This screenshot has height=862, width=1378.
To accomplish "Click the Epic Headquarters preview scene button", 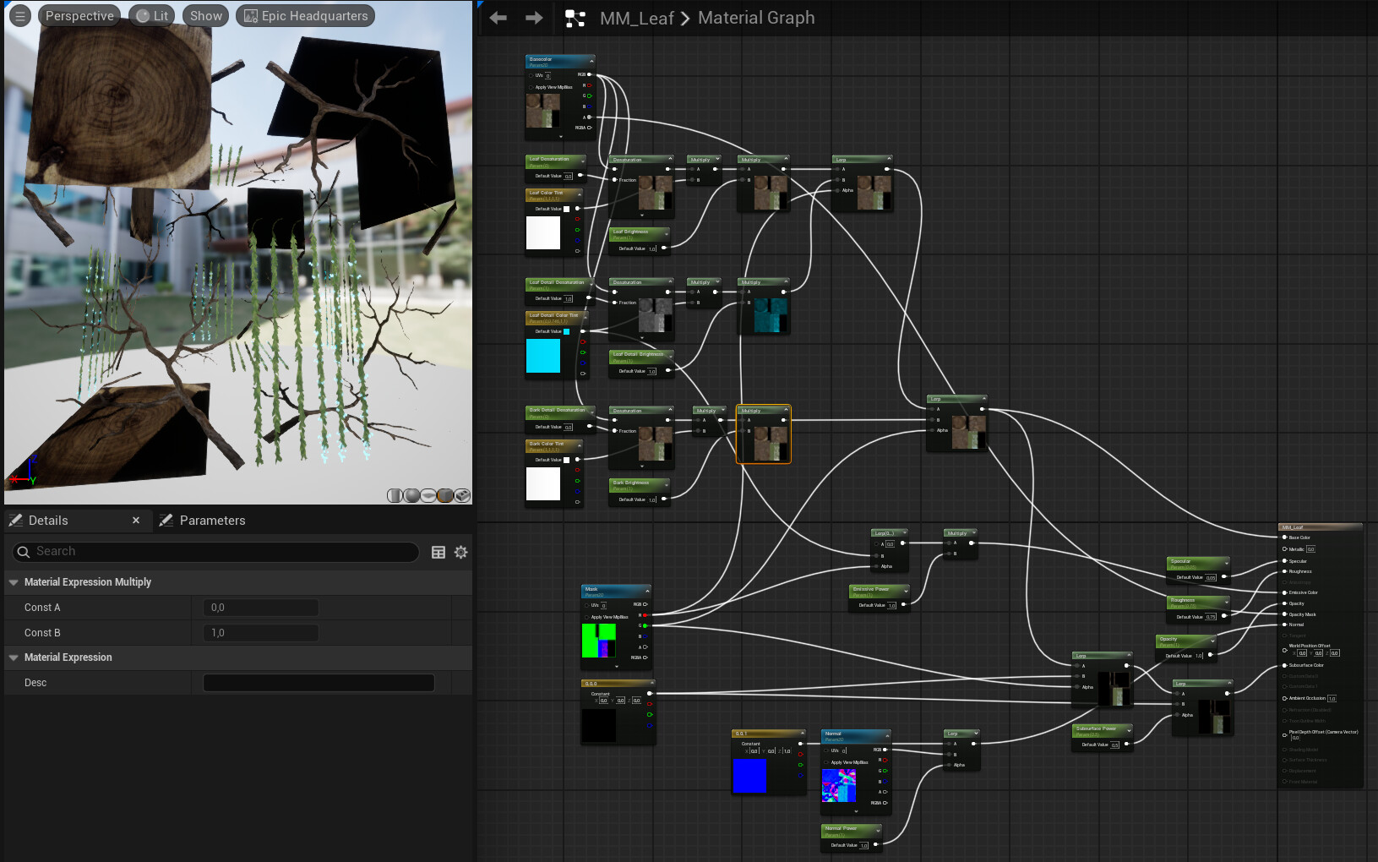I will pos(306,15).
